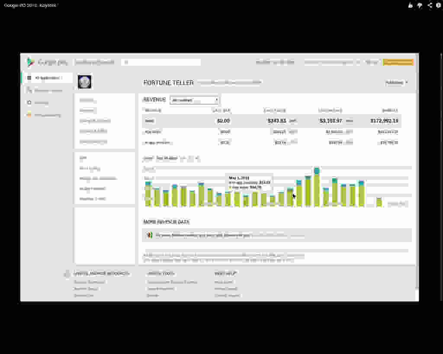This screenshot has width=443, height=354.
Task: Open Pricing and distribution in the app menu
Action: point(98,179)
